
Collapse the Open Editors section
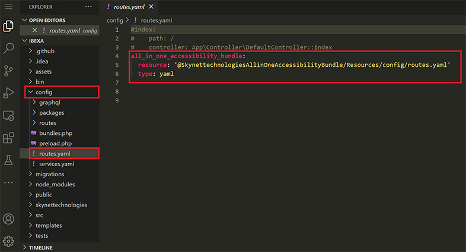coord(47,20)
